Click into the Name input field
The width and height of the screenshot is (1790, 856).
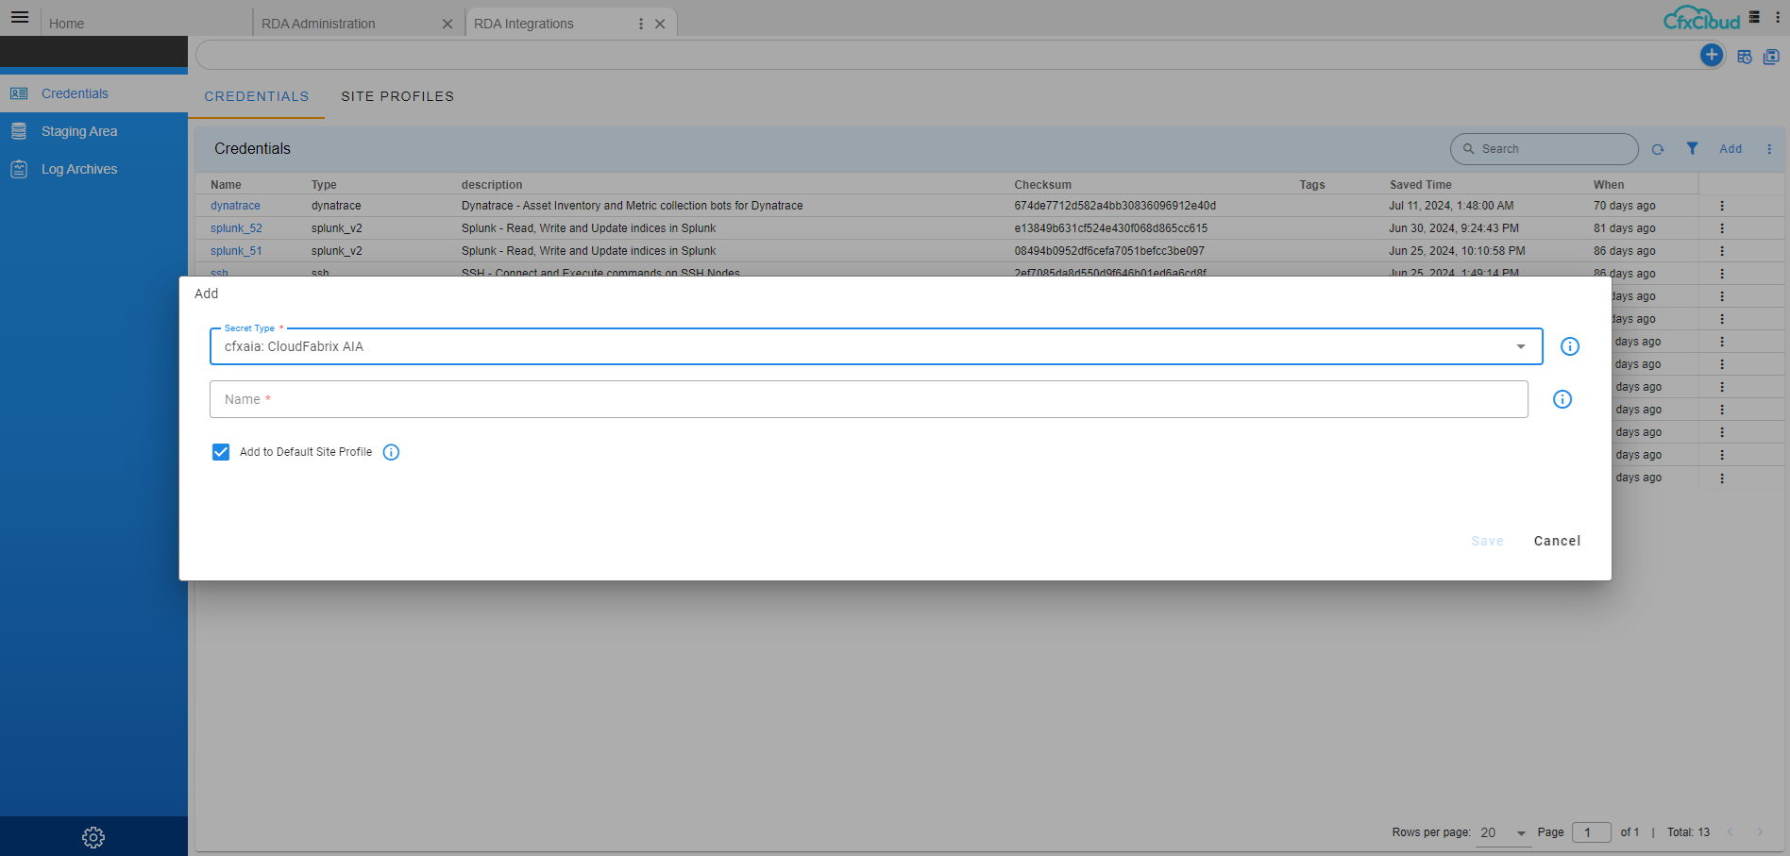click(868, 399)
